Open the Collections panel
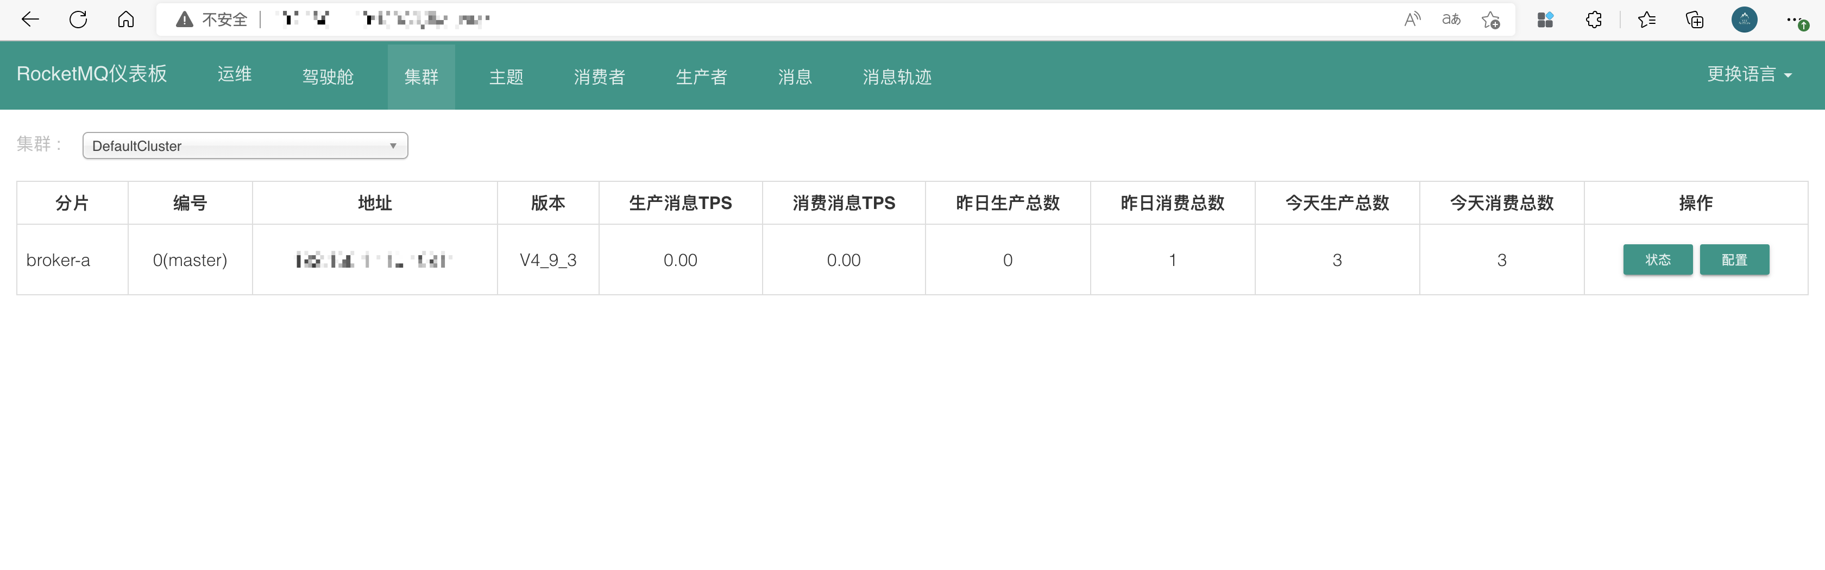 point(1695,19)
